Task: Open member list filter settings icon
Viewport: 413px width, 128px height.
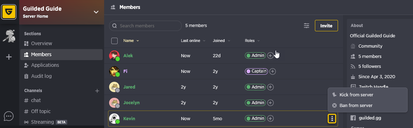Action: click(307, 26)
